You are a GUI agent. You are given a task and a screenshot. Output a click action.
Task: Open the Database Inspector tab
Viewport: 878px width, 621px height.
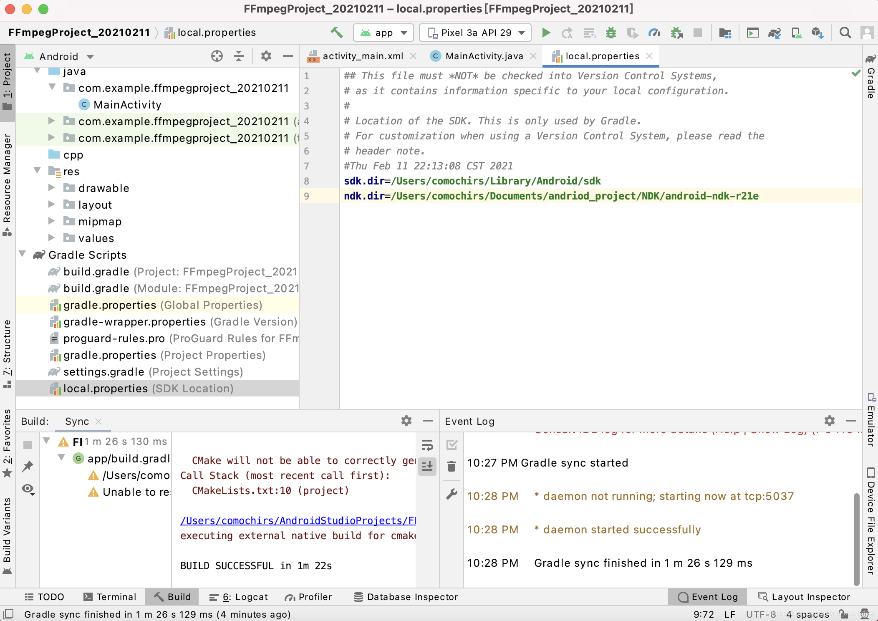tap(406, 597)
